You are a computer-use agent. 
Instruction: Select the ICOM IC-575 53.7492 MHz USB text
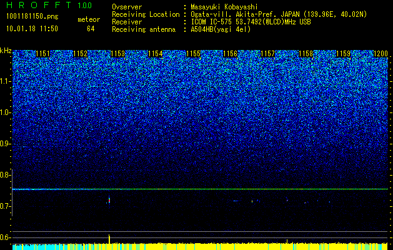(251, 22)
